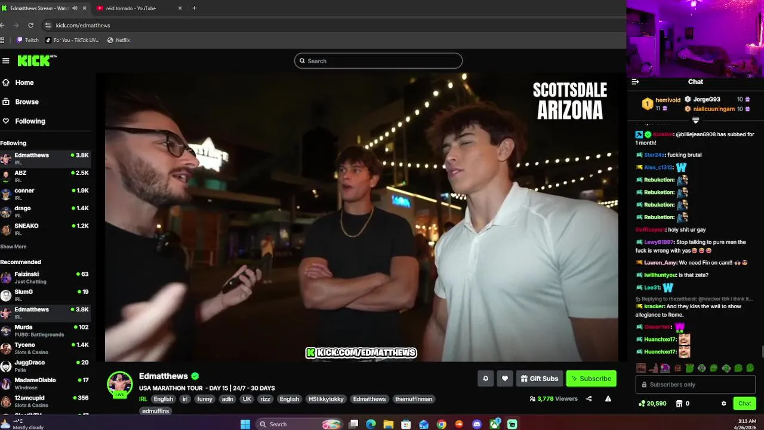Click the green Subscribe button
Viewport: 764px width, 430px height.
[x=591, y=379]
